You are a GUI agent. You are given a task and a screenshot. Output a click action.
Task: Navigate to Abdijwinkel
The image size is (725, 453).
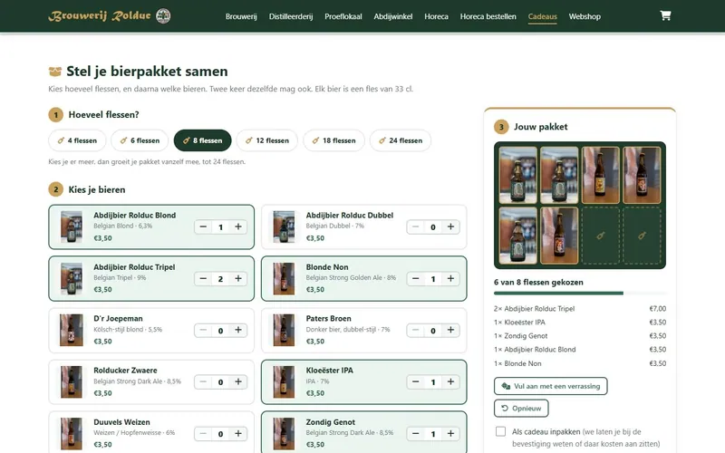[x=393, y=16]
